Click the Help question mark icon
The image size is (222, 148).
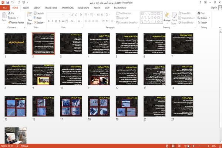tap(201, 3)
